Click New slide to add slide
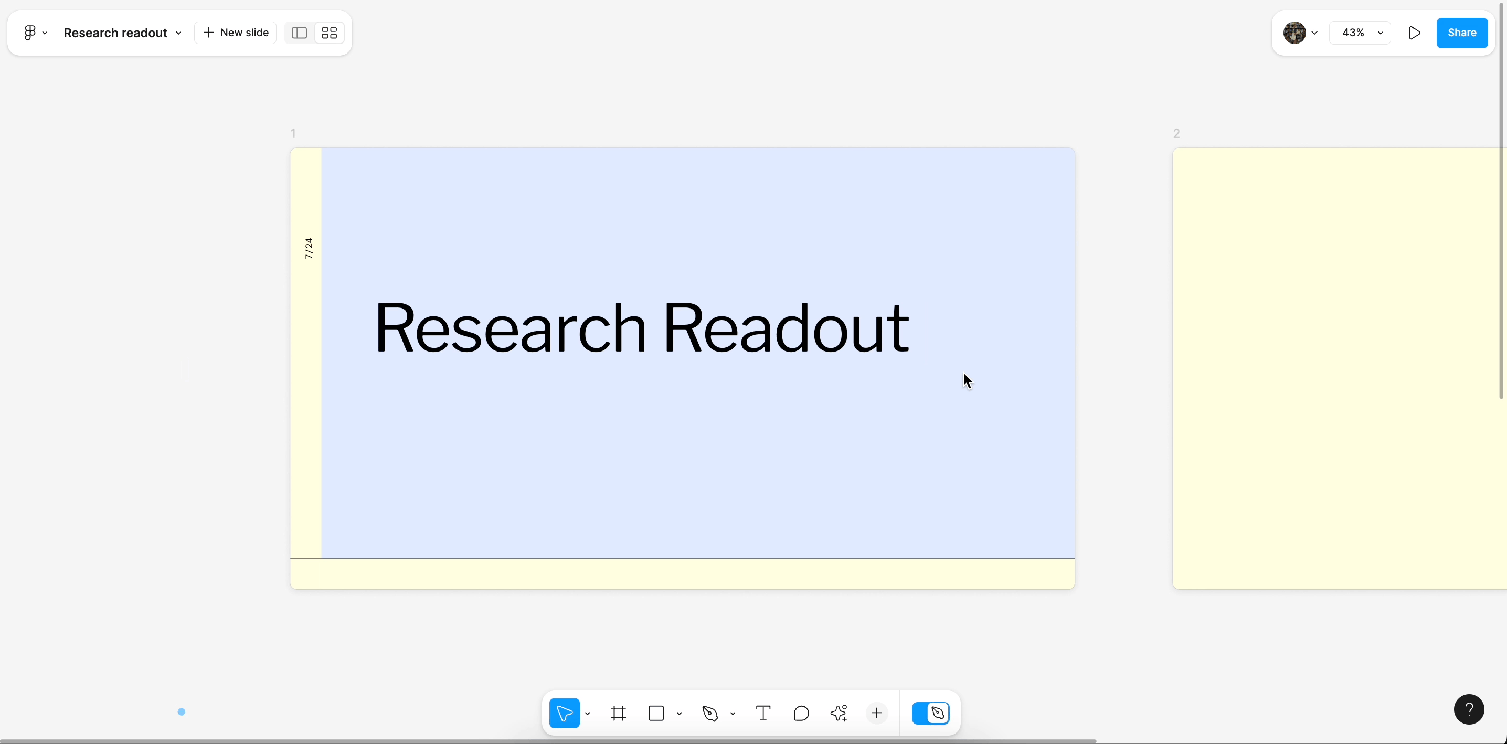 pos(235,31)
